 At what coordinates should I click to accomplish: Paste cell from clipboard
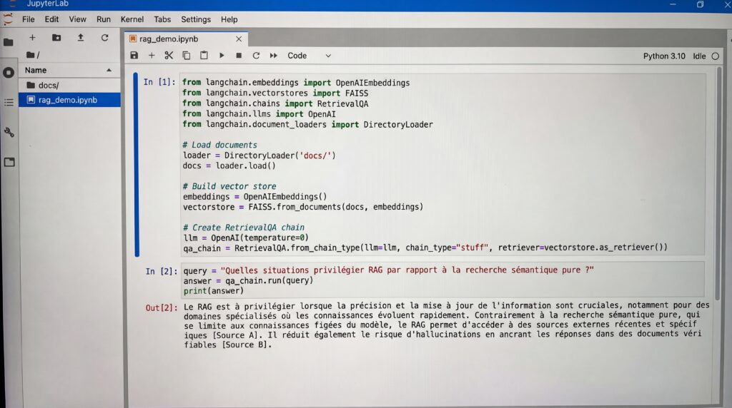[x=204, y=56]
